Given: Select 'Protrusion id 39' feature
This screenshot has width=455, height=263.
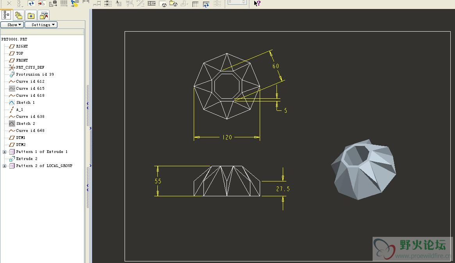Looking at the screenshot, I should coord(35,75).
